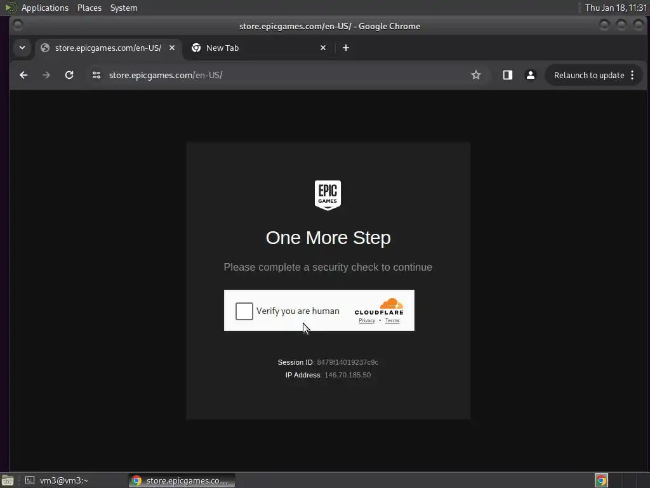650x488 pixels.
Task: Click the Epic Games logo
Action: [328, 195]
